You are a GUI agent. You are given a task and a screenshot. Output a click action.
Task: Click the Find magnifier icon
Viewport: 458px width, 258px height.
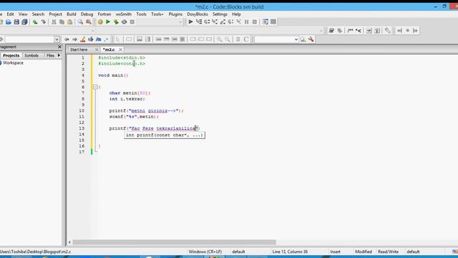tap(80, 22)
